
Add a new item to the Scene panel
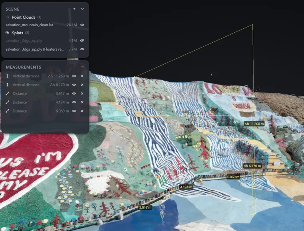point(74,9)
